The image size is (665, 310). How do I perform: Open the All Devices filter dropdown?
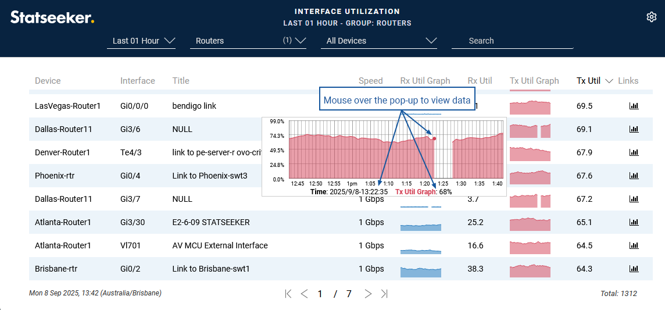pos(378,41)
